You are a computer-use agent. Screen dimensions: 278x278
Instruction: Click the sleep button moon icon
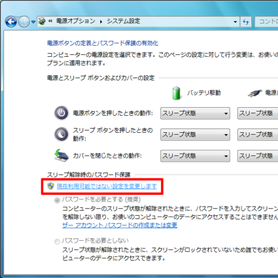[61, 134]
